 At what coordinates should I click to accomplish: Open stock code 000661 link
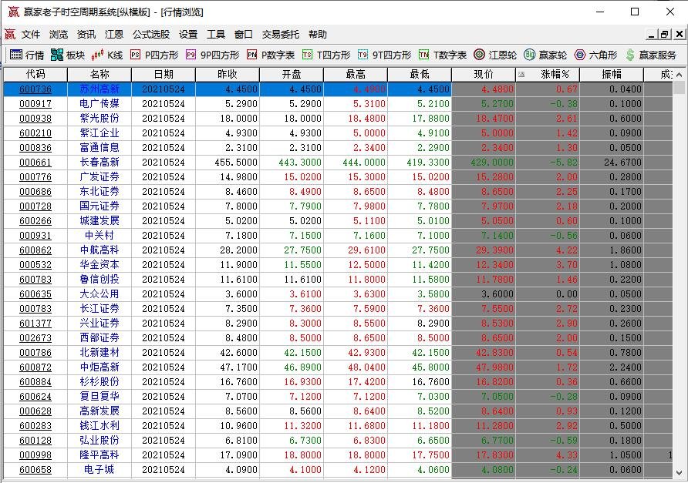tap(35, 163)
